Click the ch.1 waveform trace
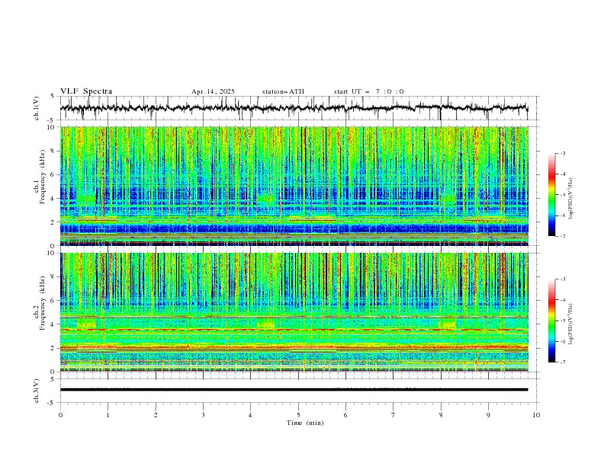 294,108
